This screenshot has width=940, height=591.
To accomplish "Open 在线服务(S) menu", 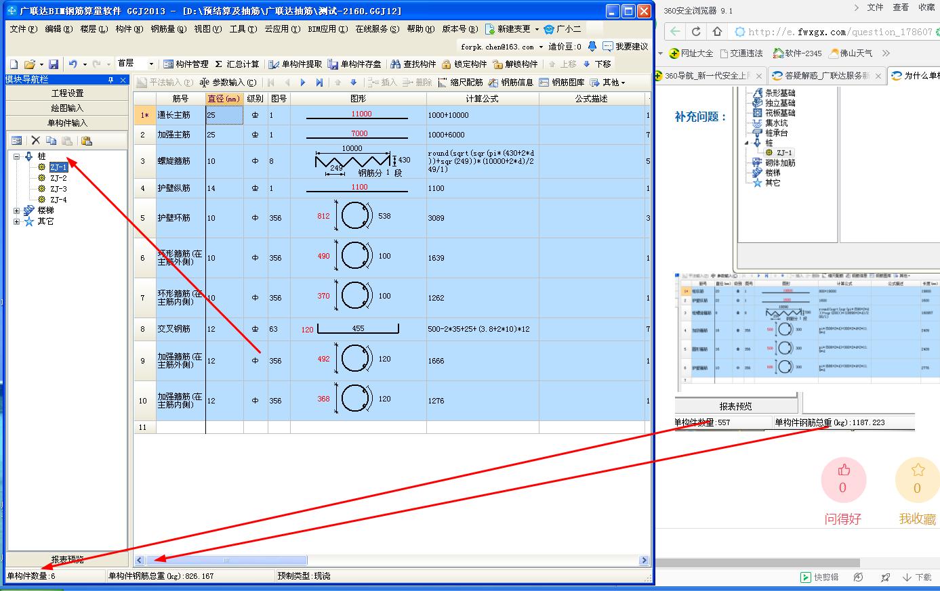I will pyautogui.click(x=377, y=29).
